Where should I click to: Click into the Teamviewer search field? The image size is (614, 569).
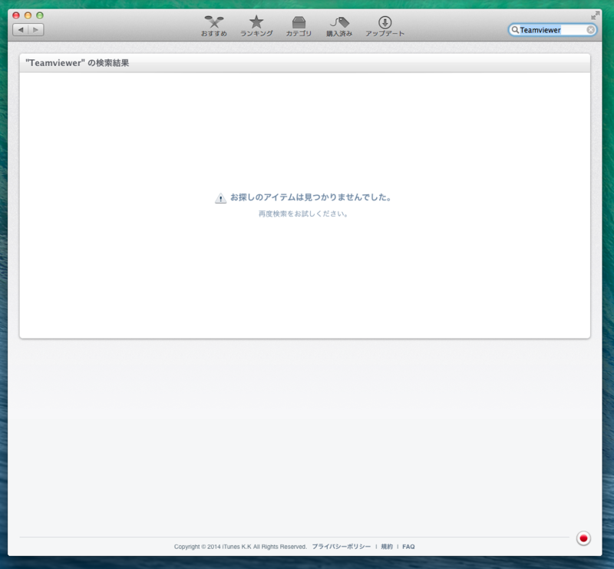pos(552,30)
